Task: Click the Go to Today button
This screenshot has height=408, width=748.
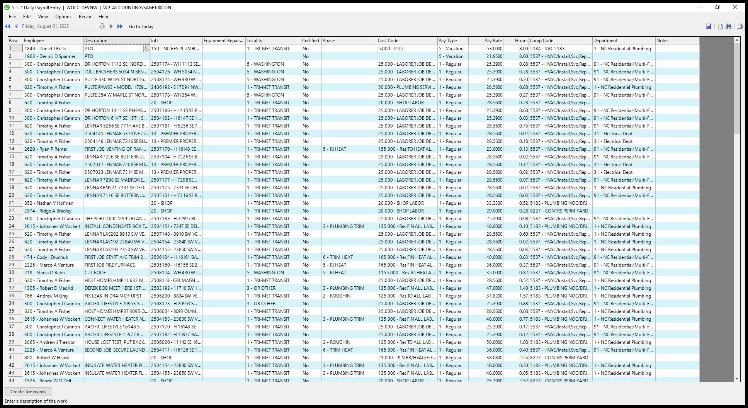Action: 141,27
